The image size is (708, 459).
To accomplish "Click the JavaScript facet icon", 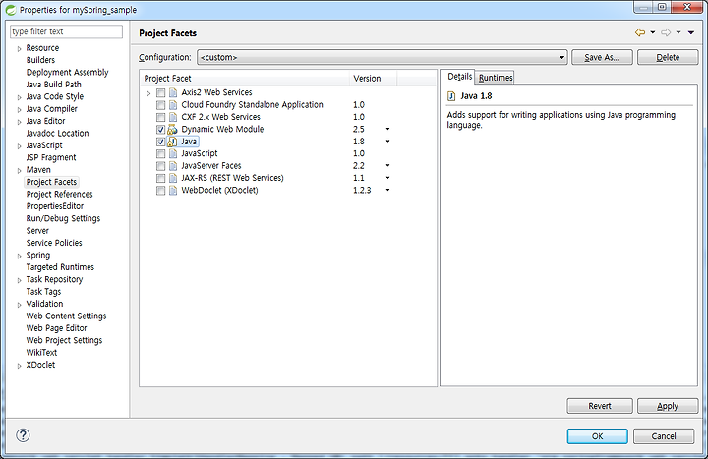I will 173,153.
